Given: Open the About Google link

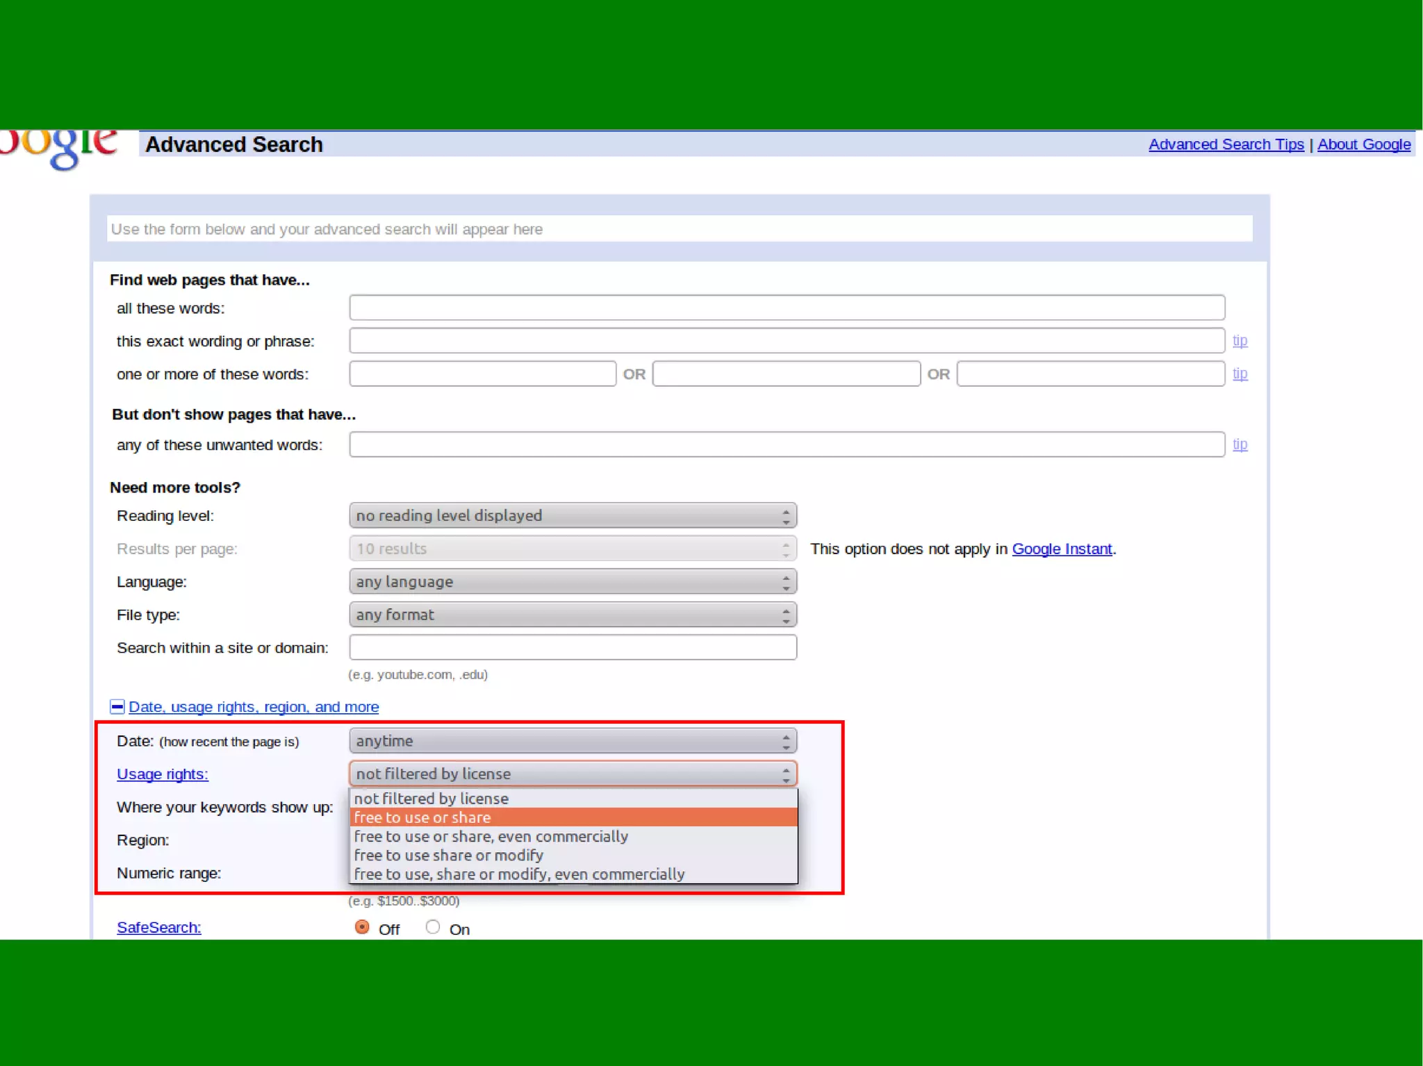Looking at the screenshot, I should pos(1363,144).
